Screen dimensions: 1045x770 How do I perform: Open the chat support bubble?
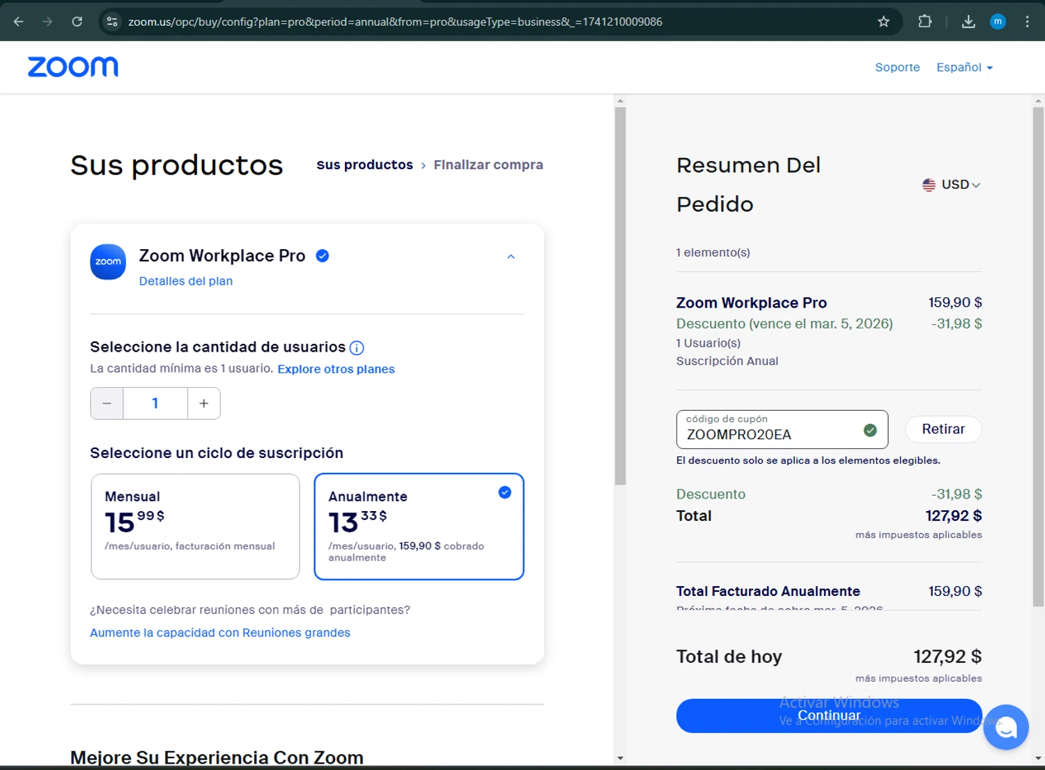(1005, 727)
